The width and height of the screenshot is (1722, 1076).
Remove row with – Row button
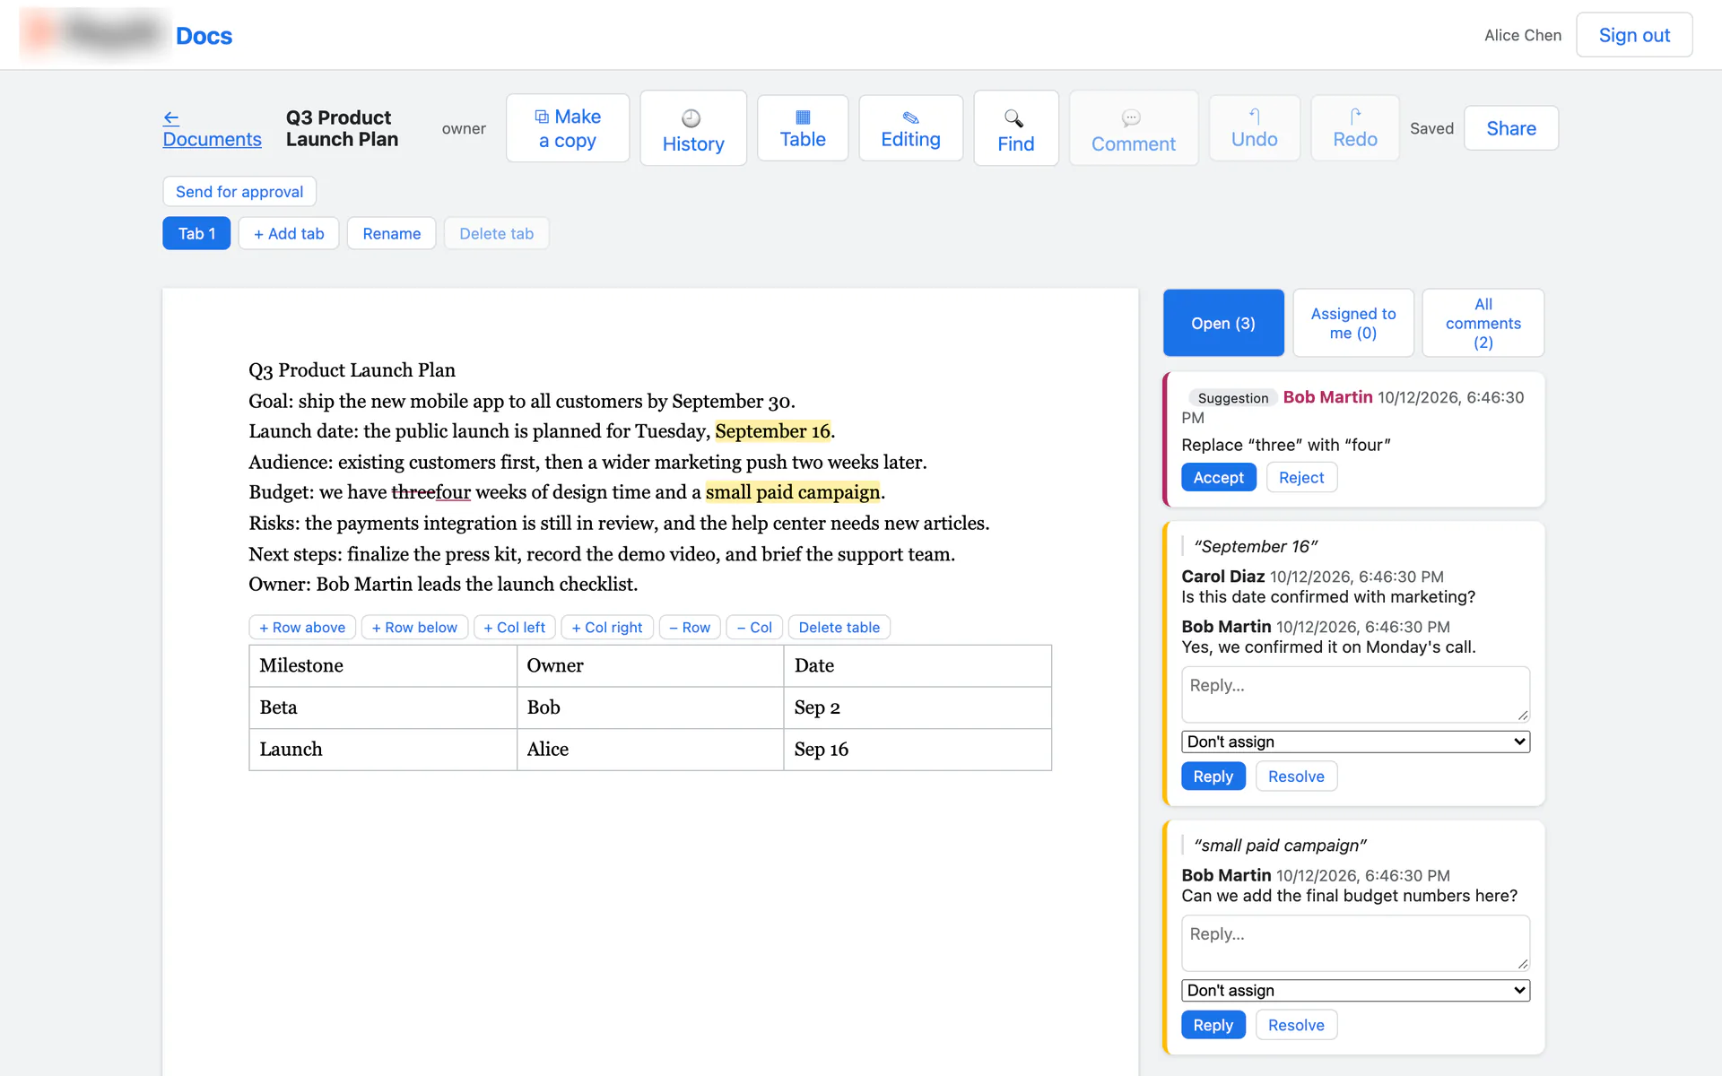[x=690, y=627]
